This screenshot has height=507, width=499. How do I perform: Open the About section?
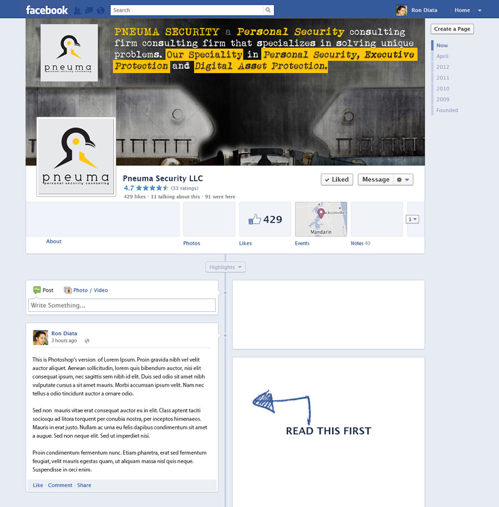click(54, 241)
